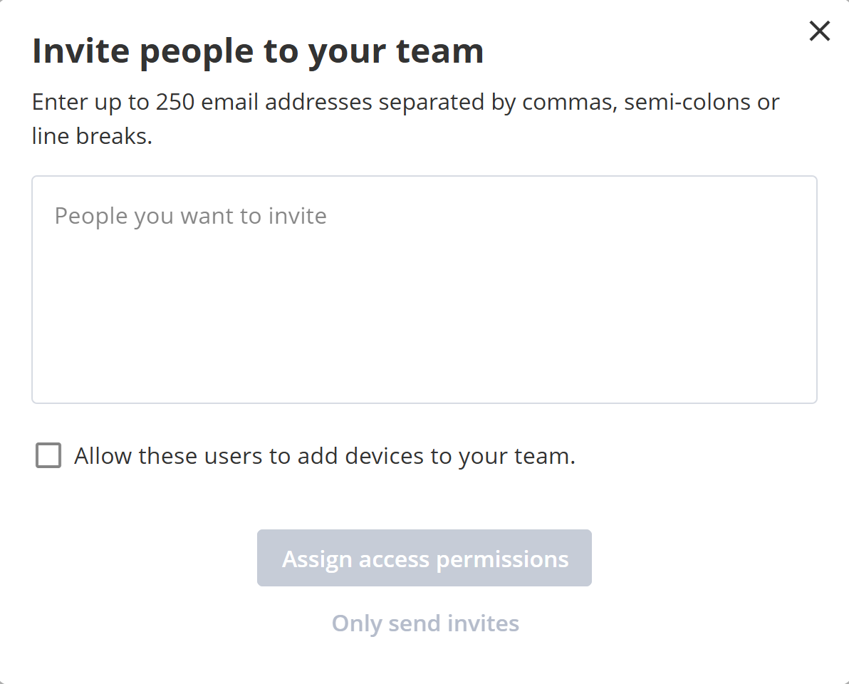Click the 'Allow these users to add devices' label
Viewport: 849px width, 684px height.
point(324,456)
